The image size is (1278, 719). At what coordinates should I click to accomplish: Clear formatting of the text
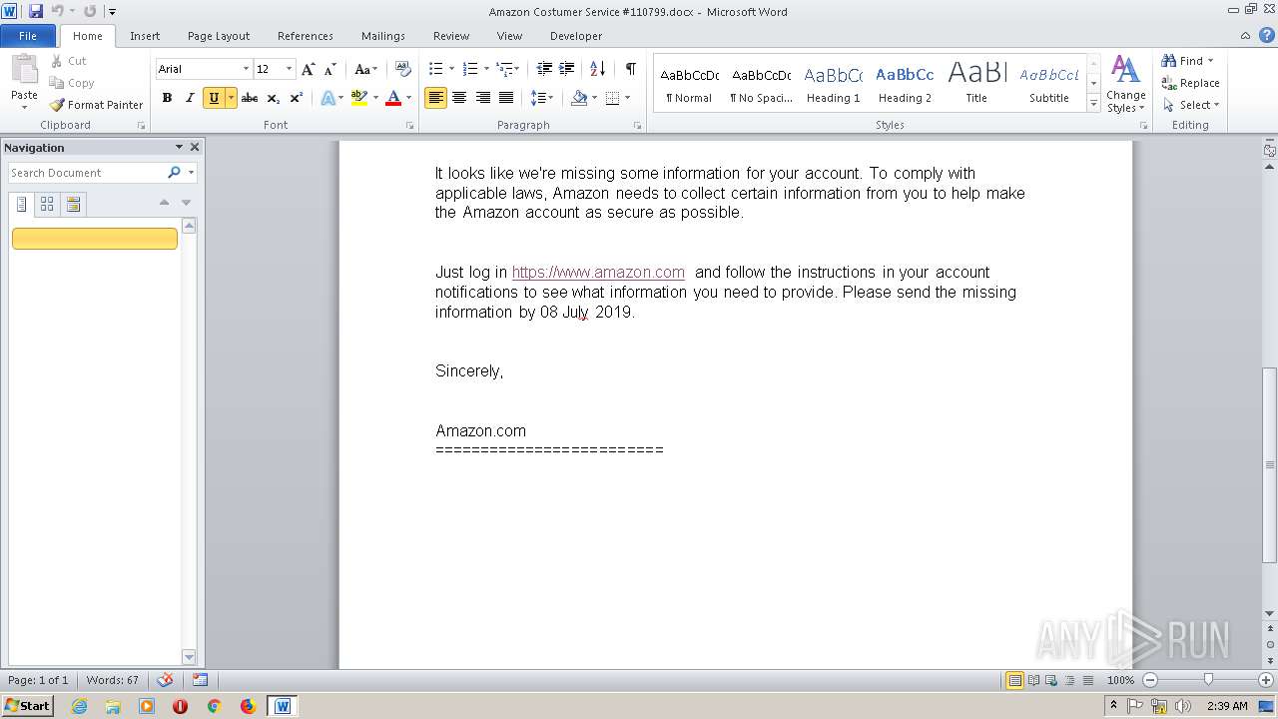coord(403,69)
